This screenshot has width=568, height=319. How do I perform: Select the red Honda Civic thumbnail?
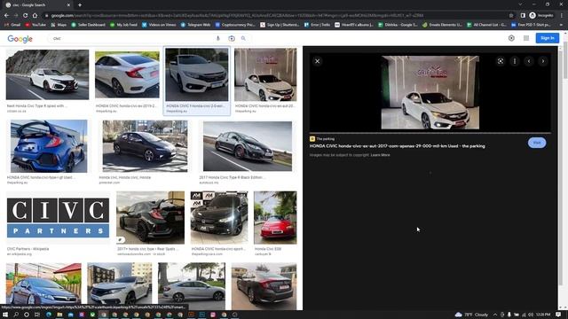tap(275, 218)
